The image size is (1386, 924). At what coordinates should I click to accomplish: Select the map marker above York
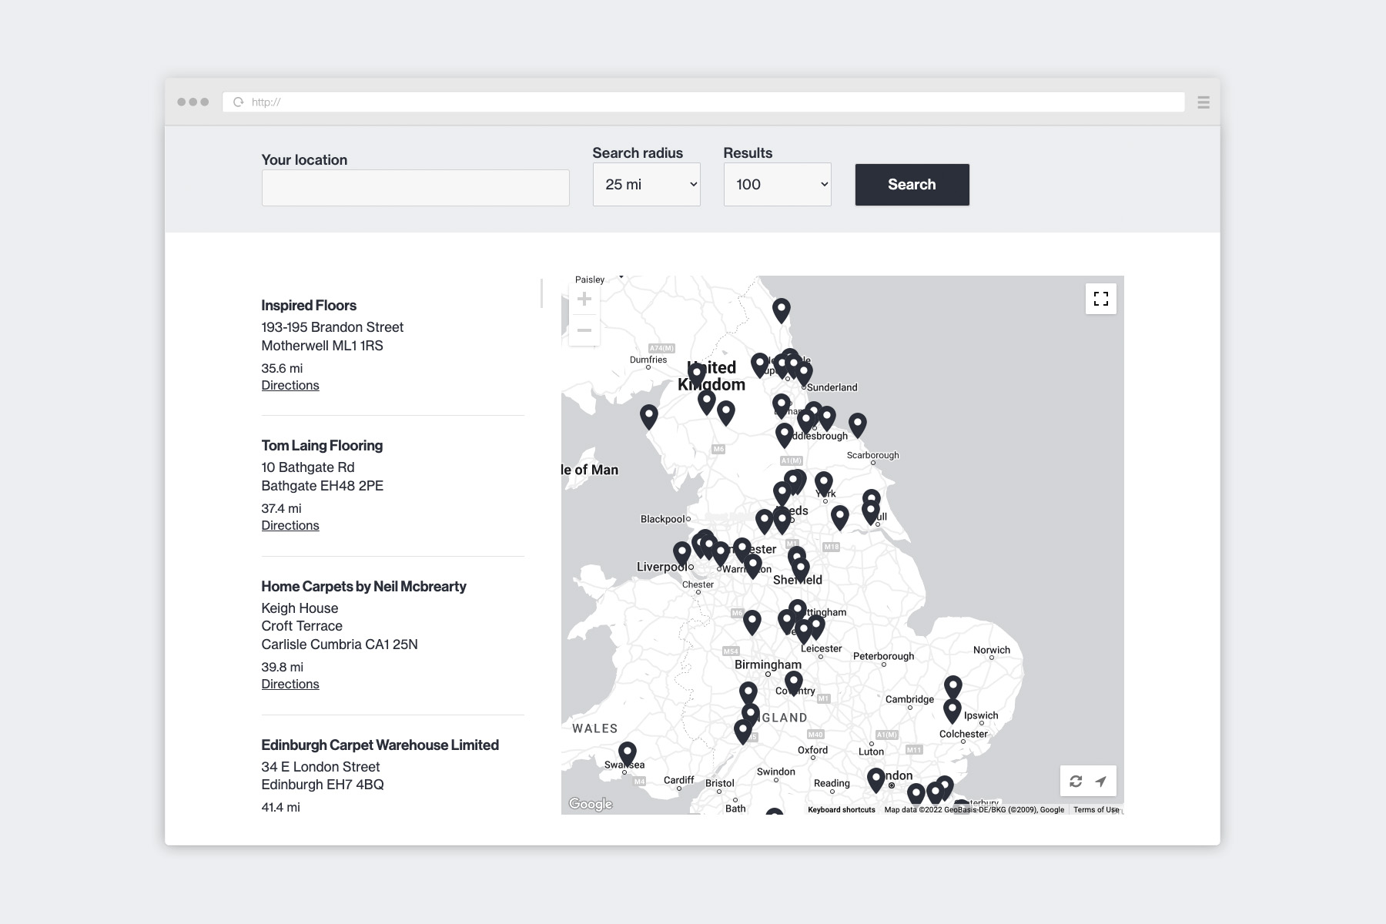(x=824, y=484)
